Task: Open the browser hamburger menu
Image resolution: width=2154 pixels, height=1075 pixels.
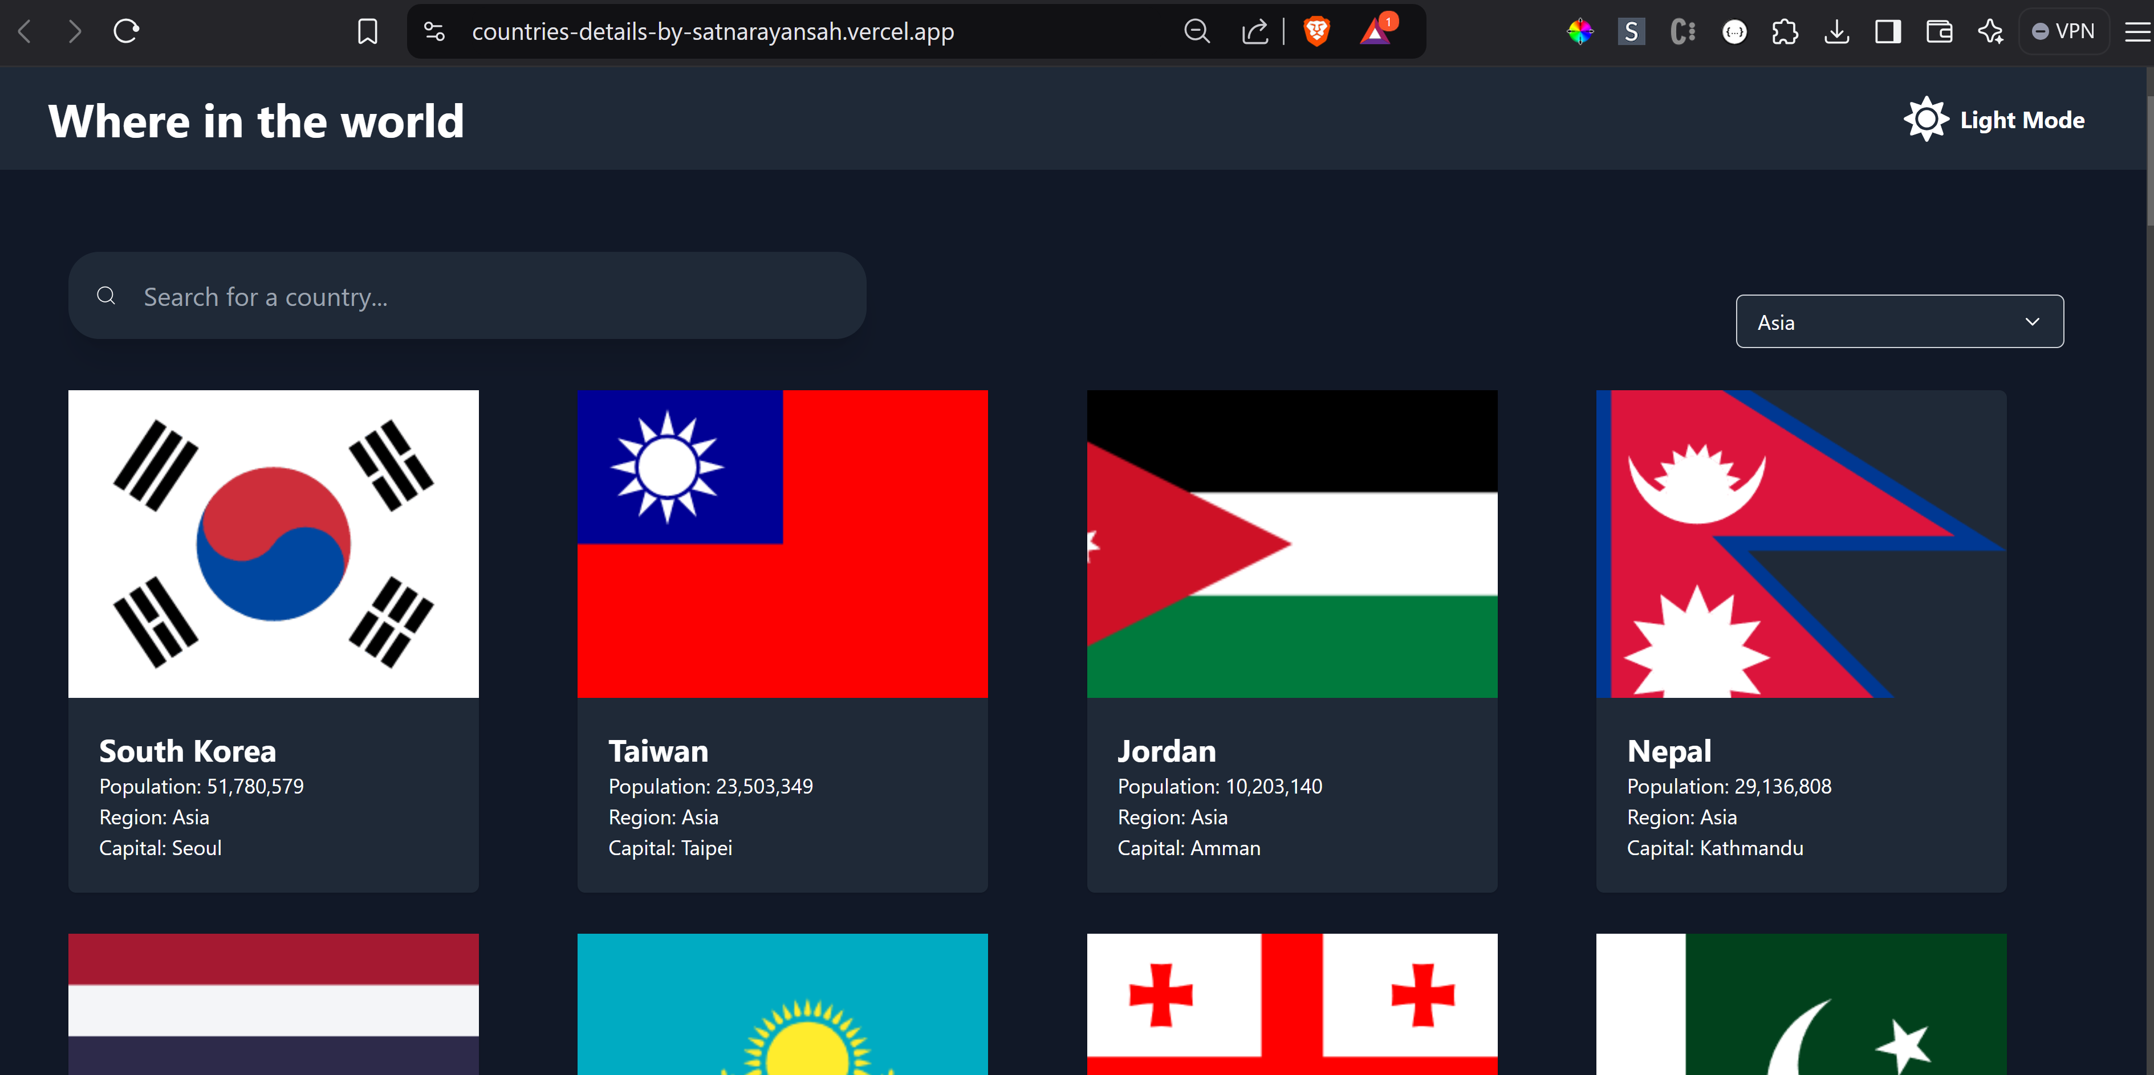Action: (x=2137, y=31)
